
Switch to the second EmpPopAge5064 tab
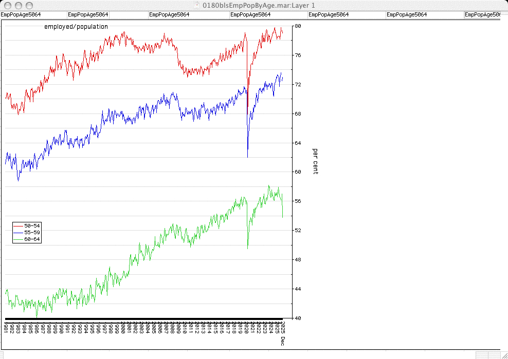pos(88,15)
